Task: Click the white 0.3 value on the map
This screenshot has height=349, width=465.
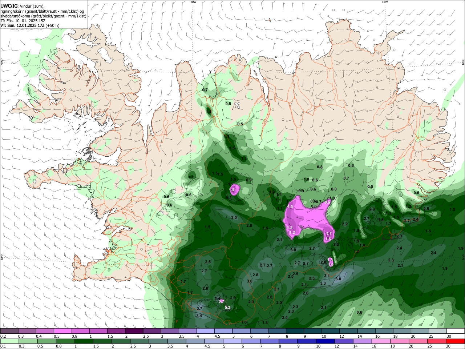Action: [227, 308]
